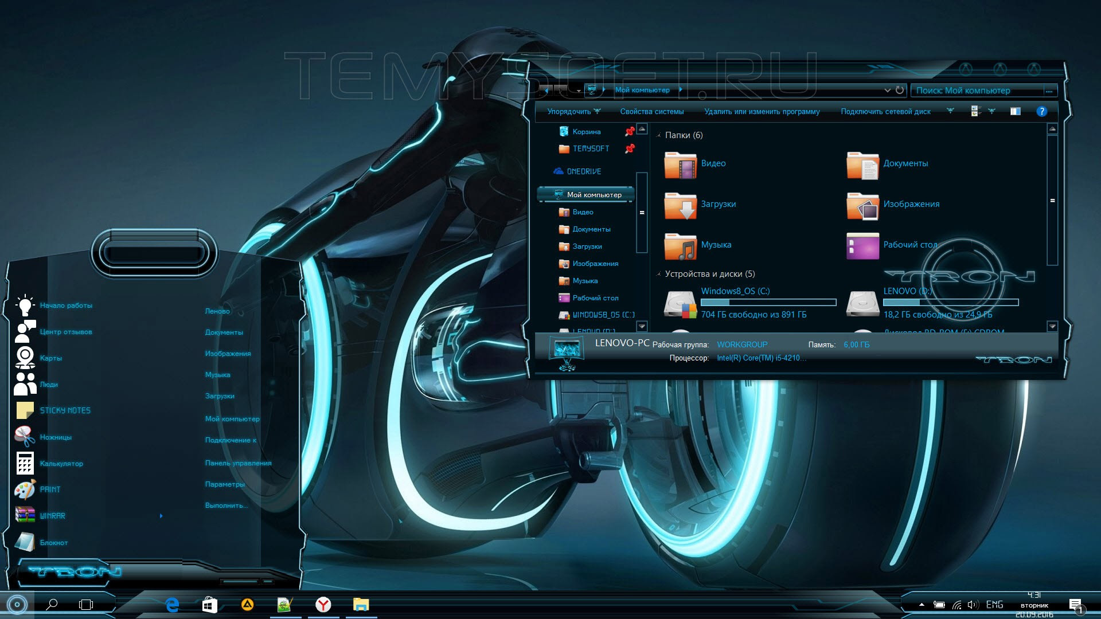This screenshot has height=619, width=1101.
Task: Open Task View from the taskbar
Action: click(x=86, y=604)
